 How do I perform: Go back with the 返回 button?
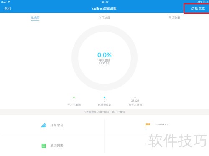(8, 9)
